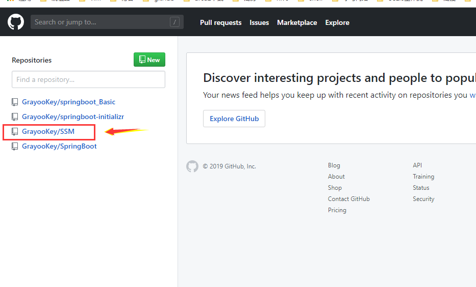Click the © 2019 GitHub, Inc. text
This screenshot has height=287, width=476.
pyautogui.click(x=230, y=166)
